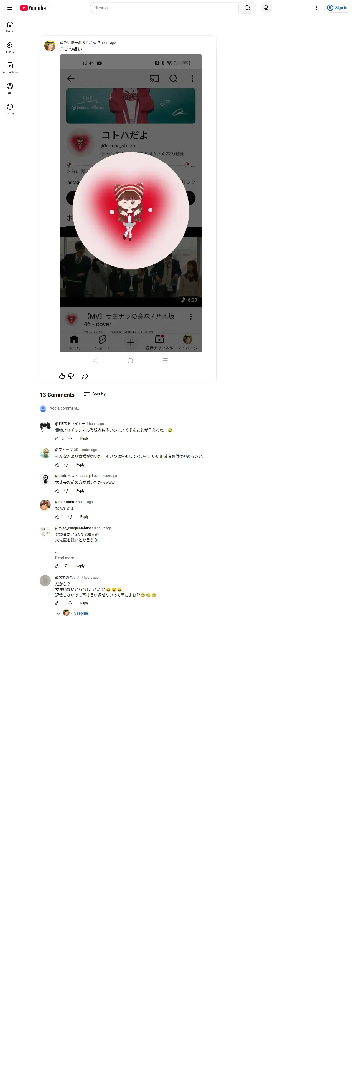Like the @TIEストライカー comment
This screenshot has width=356, height=1069.
click(x=57, y=439)
